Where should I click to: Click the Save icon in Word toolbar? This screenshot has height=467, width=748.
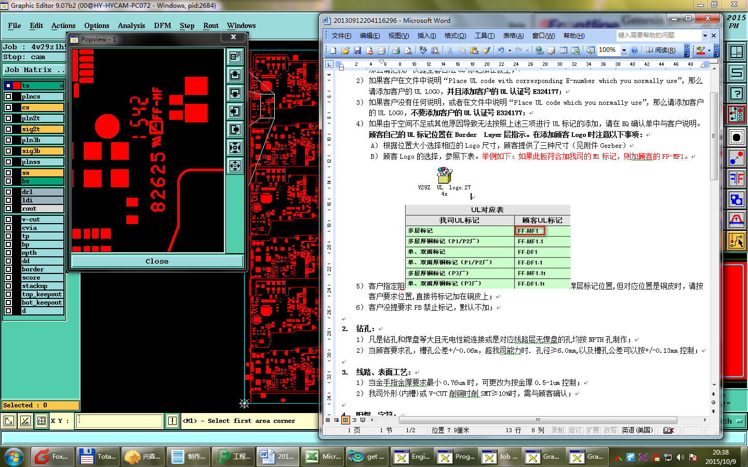pos(357,50)
